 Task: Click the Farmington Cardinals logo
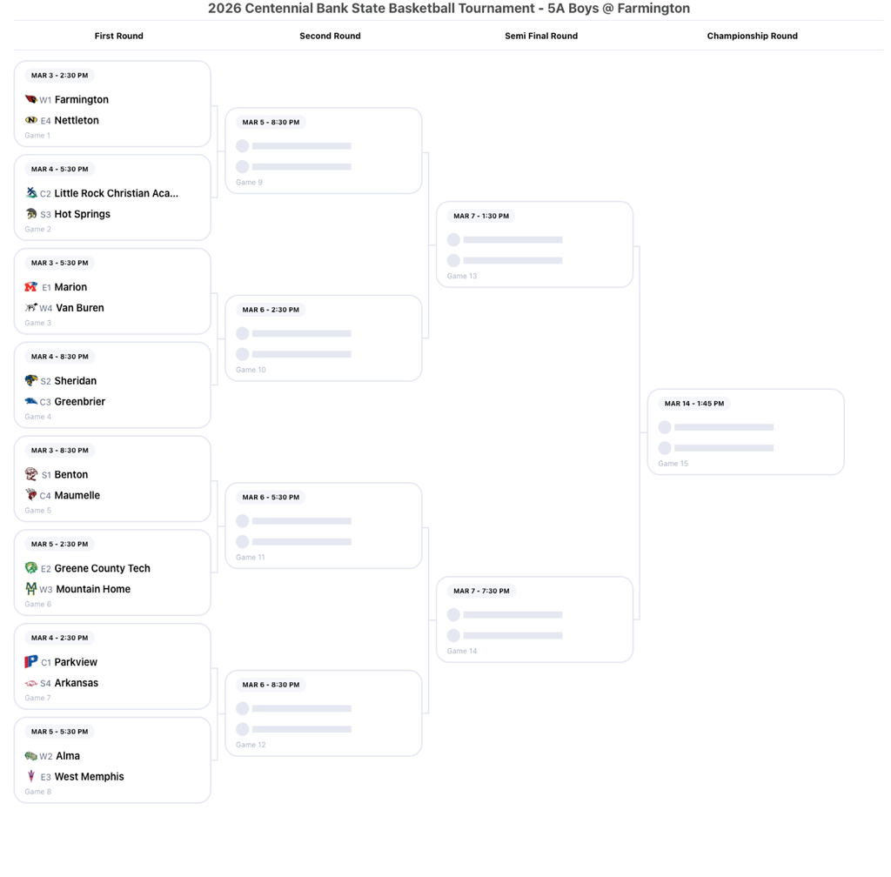pos(33,99)
